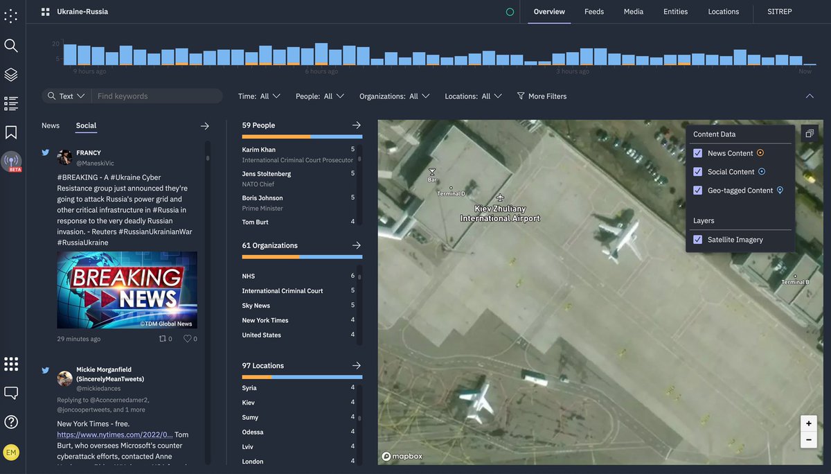Open the apps grid icon in the sidebar
The image size is (831, 474).
pos(11,364)
